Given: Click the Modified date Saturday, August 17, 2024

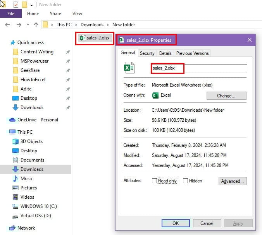Looking at the screenshot, I should click(x=189, y=155).
